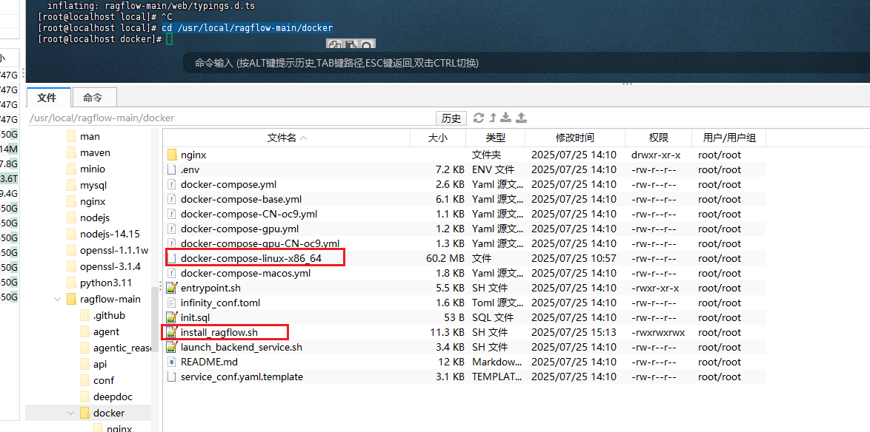The height and width of the screenshot is (432, 870).
Task: Open the 历史 path history button
Action: [x=451, y=118]
